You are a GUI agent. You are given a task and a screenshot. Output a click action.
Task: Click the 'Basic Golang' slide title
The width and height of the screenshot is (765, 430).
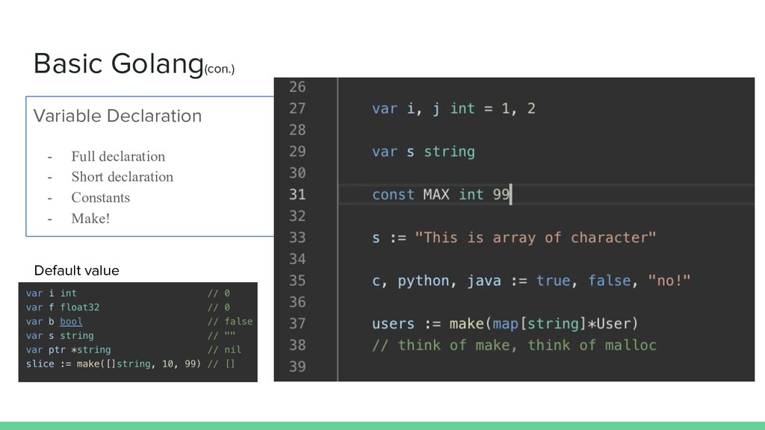coord(119,64)
